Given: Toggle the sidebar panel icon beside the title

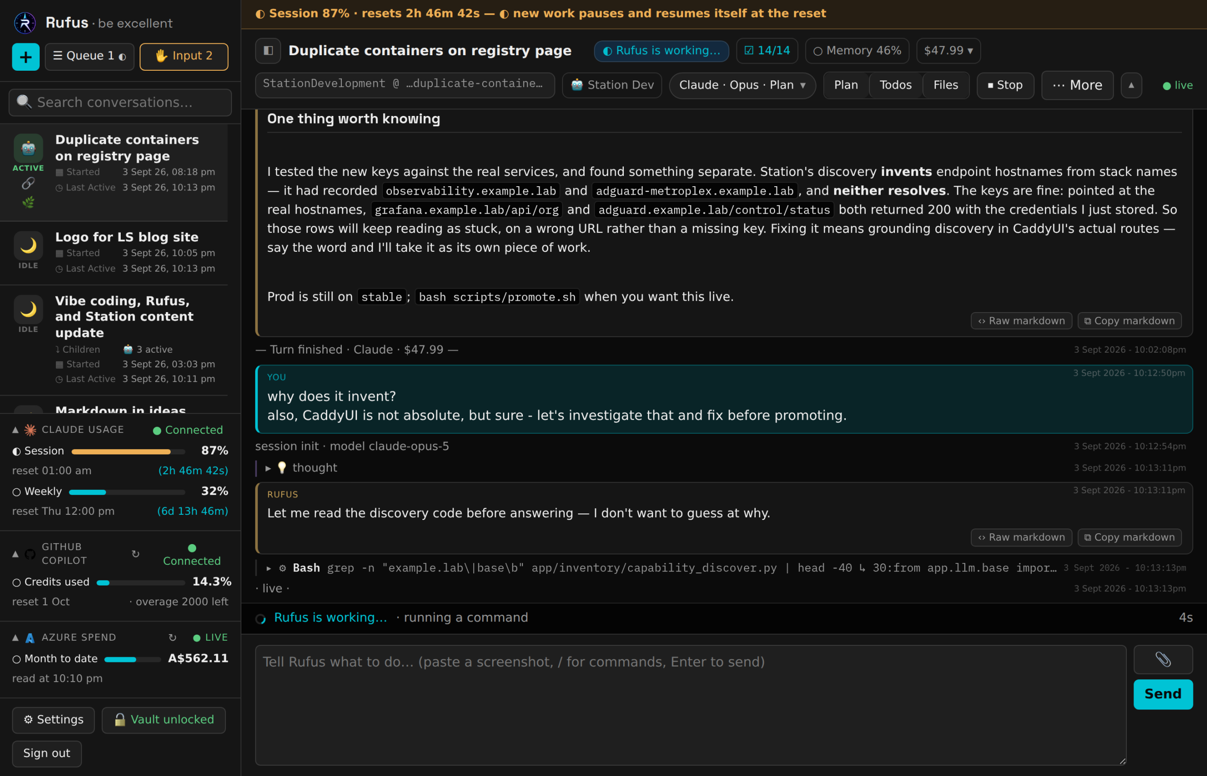Looking at the screenshot, I should coord(268,51).
